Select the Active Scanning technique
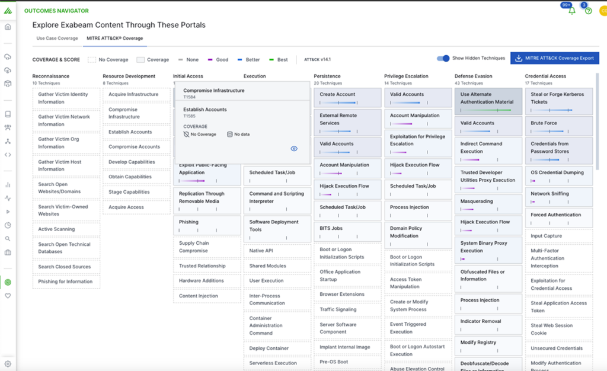The height and width of the screenshot is (371, 607). point(66,229)
